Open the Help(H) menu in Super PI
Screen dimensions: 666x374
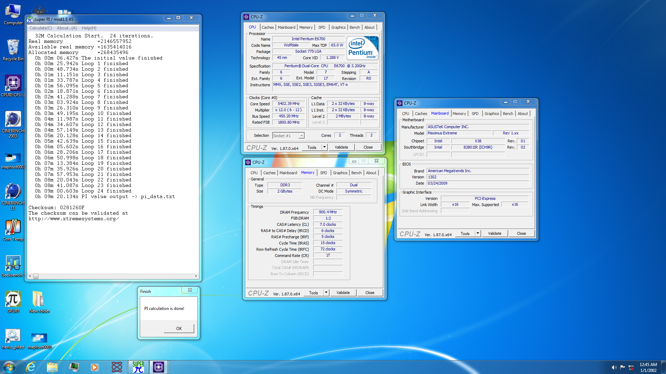coord(89,28)
